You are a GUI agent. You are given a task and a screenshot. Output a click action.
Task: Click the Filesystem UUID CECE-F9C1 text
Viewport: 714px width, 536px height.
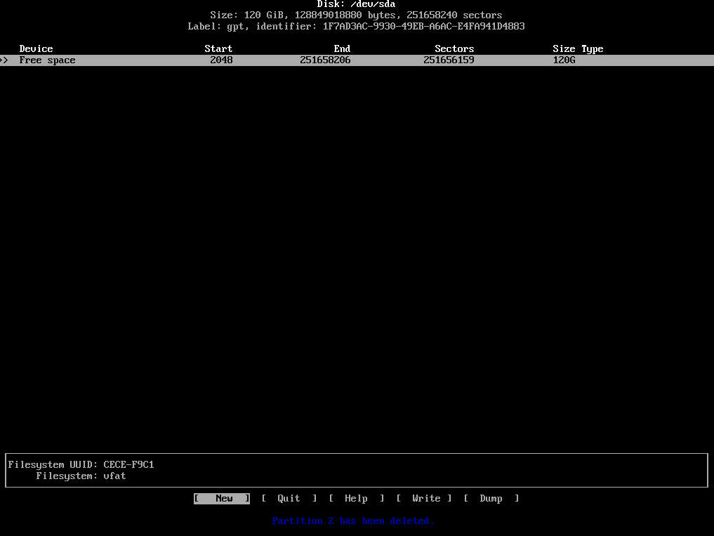point(81,465)
